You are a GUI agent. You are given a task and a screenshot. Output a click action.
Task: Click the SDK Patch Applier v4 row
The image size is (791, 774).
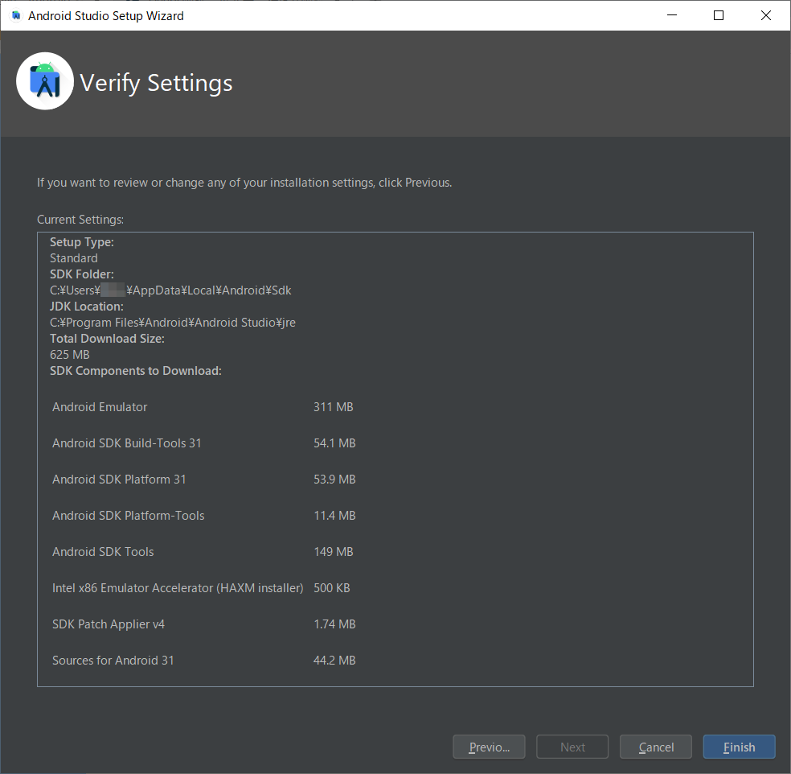[x=109, y=624]
